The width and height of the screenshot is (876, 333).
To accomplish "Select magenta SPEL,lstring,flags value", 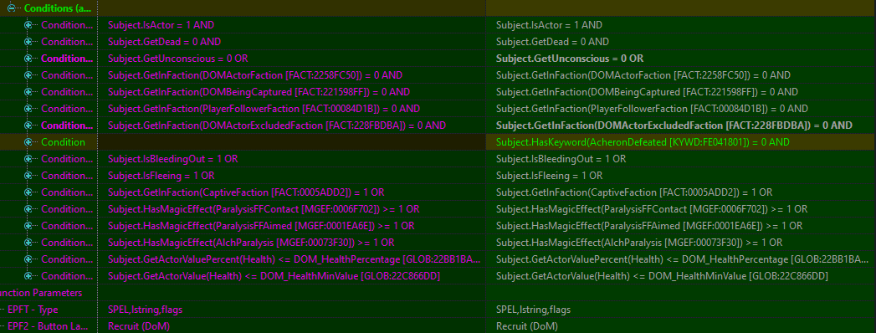I will tap(146, 310).
